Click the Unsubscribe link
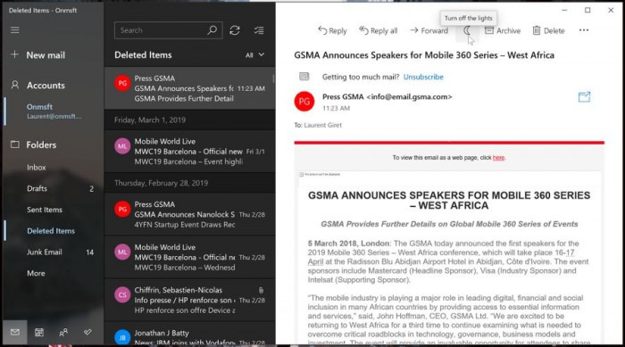The image size is (625, 347). pyautogui.click(x=423, y=77)
